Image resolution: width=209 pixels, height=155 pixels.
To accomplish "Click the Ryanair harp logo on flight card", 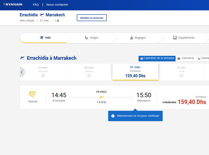I will tap(33, 95).
